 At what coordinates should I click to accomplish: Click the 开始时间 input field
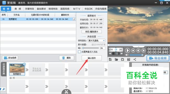tap(97, 20)
